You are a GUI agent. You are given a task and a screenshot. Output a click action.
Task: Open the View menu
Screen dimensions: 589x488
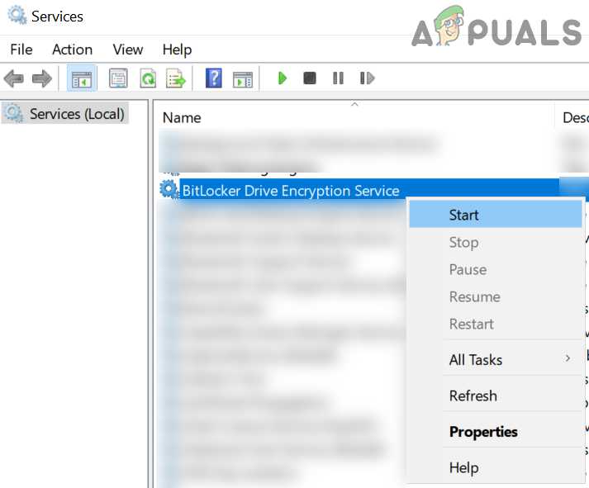128,50
